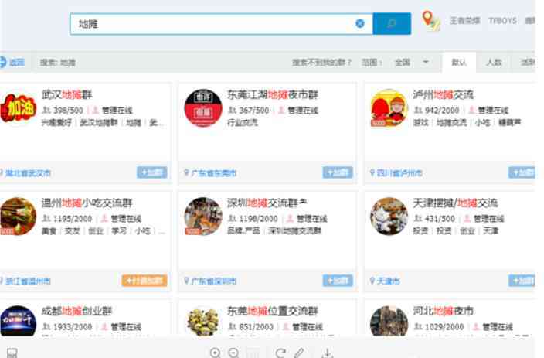Click the pencil edit icon in bottom toolbar

pyautogui.click(x=299, y=353)
